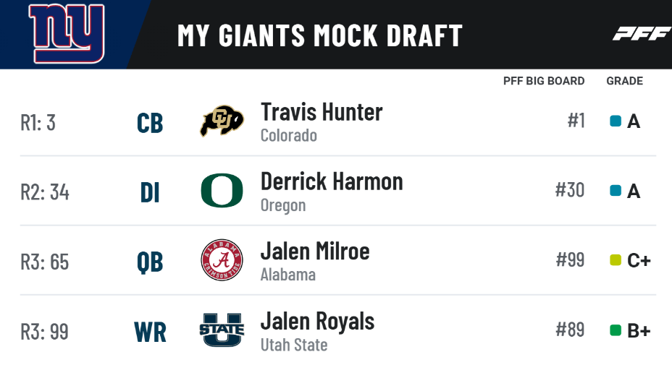Click the My Giants Mock Draft title

[319, 35]
